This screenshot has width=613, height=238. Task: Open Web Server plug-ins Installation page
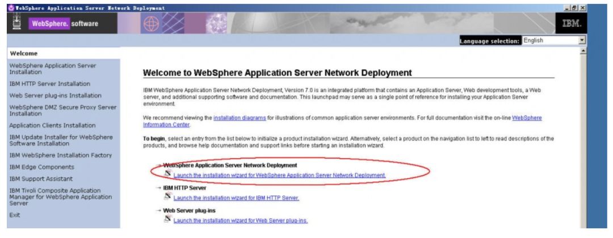click(56, 96)
